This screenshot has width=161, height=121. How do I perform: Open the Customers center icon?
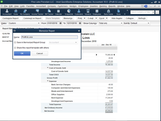point(79,12)
